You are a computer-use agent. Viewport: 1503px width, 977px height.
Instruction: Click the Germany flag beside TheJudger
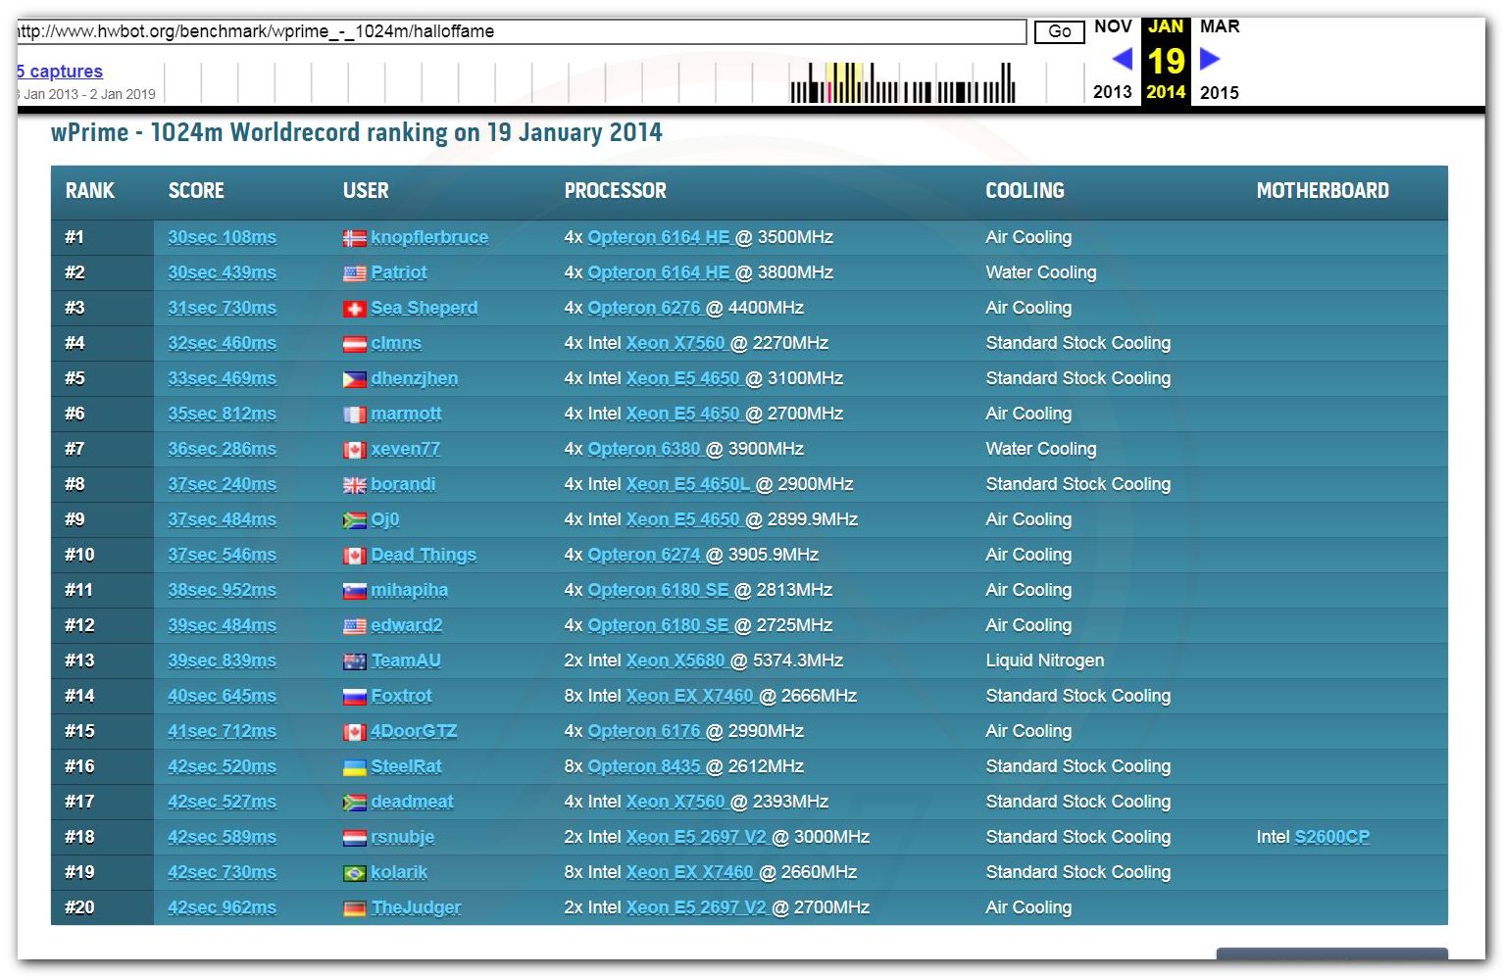point(354,908)
